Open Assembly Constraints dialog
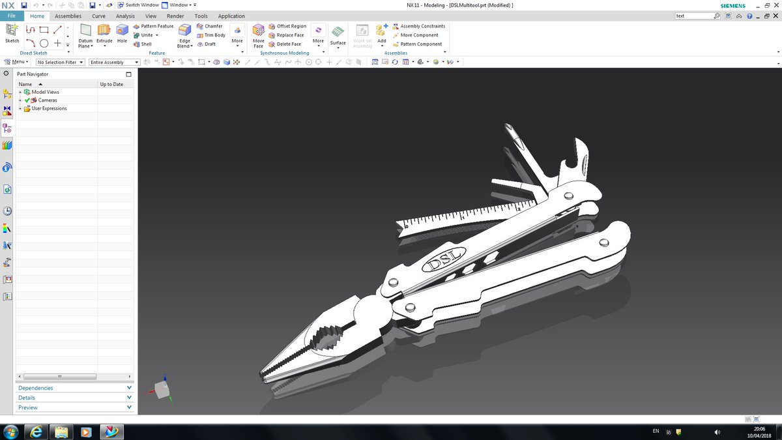Viewport: 782px width, 440px height. pyautogui.click(x=418, y=26)
